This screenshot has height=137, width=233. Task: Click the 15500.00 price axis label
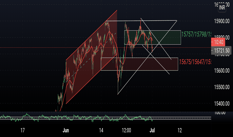click(x=222, y=87)
